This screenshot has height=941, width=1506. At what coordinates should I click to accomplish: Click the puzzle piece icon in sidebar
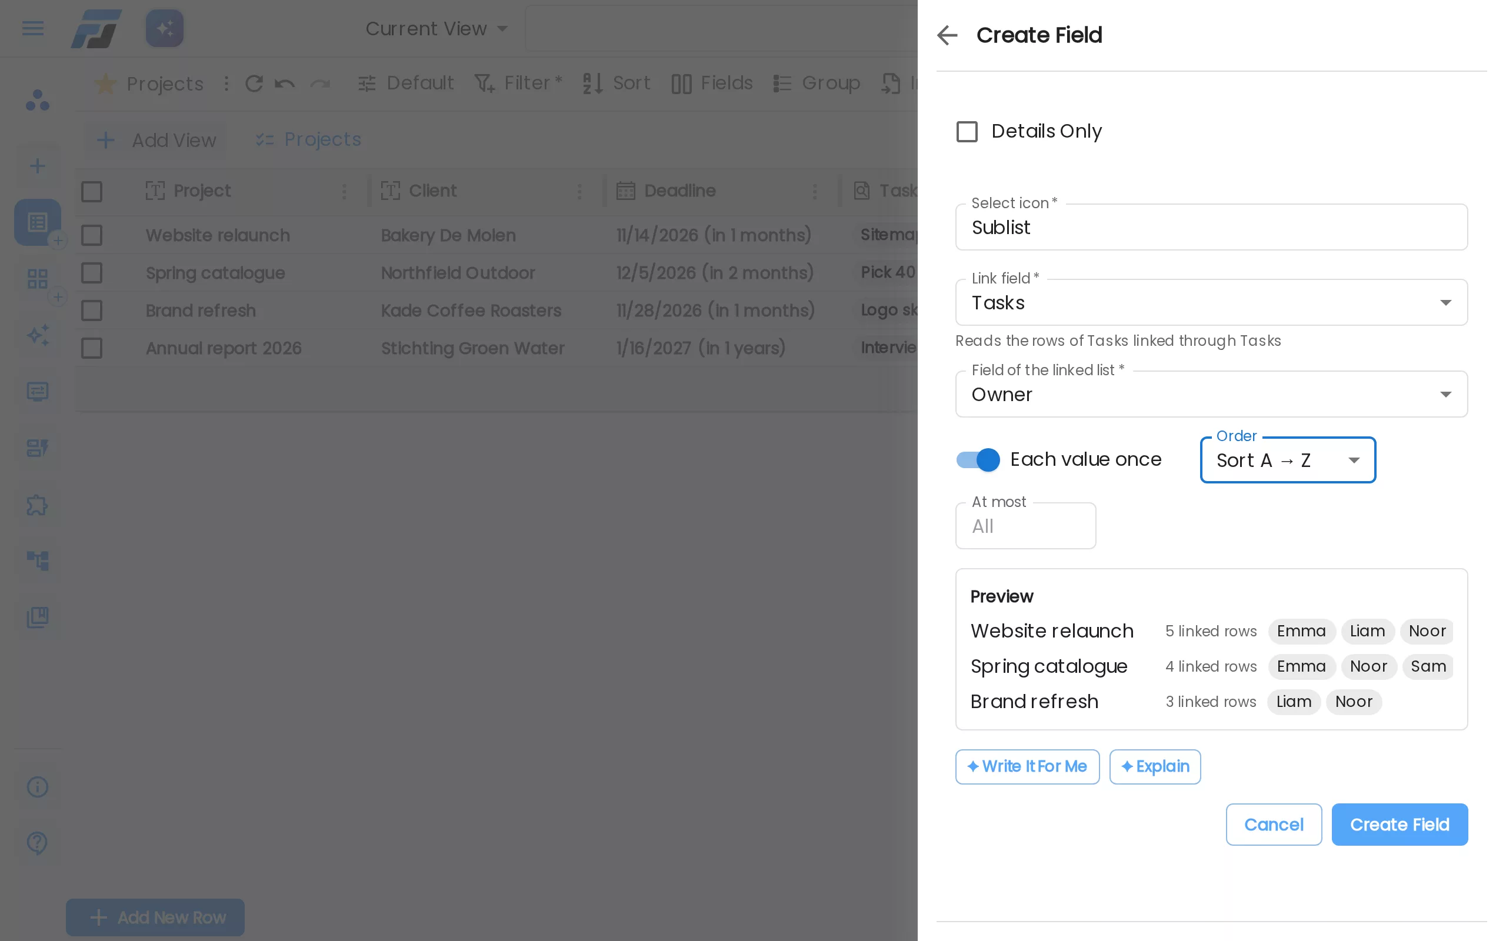point(37,505)
